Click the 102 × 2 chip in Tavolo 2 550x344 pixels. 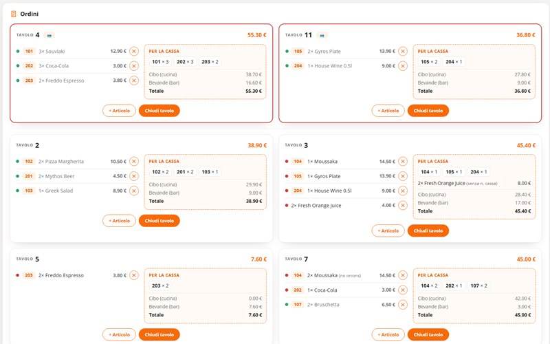click(160, 172)
